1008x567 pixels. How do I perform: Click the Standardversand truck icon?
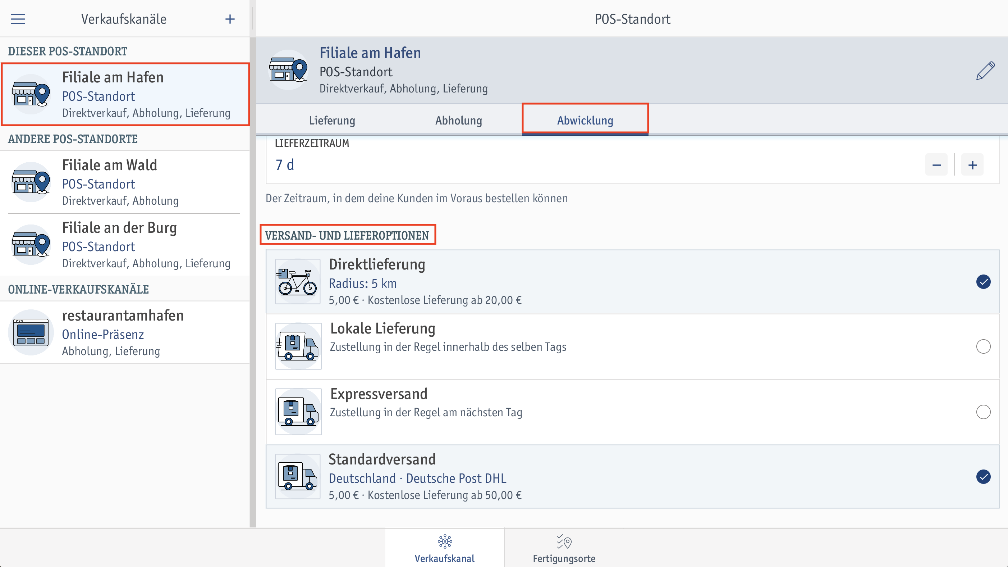298,477
